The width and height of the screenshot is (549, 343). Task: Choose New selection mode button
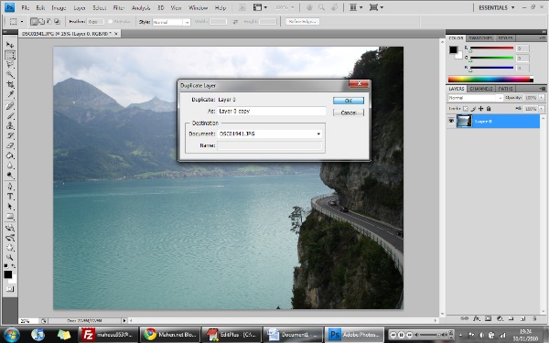tap(34, 22)
